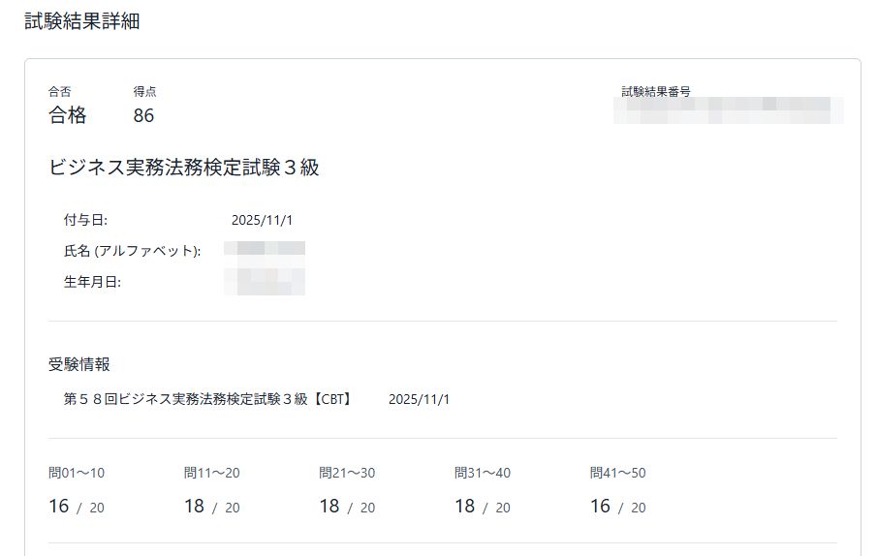The image size is (877, 556).
Task: Click the 18 / 20 score under 問11～20
Action: point(212,507)
